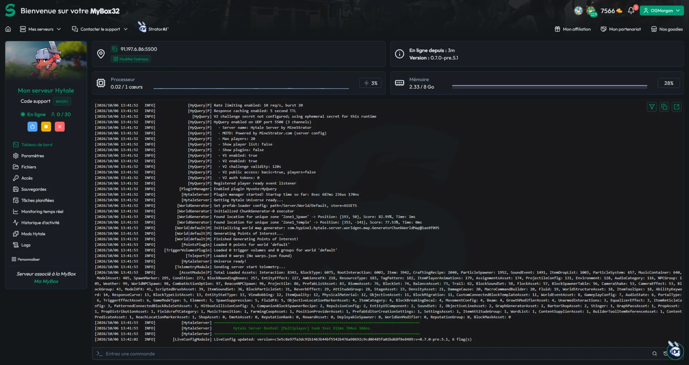Open Historique d'activité
This screenshot has height=365, width=689.
36,223
